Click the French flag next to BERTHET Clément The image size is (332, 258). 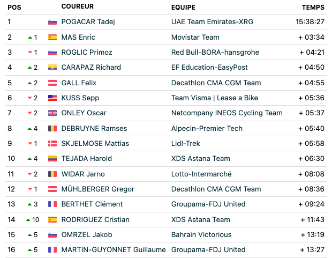coord(52,204)
